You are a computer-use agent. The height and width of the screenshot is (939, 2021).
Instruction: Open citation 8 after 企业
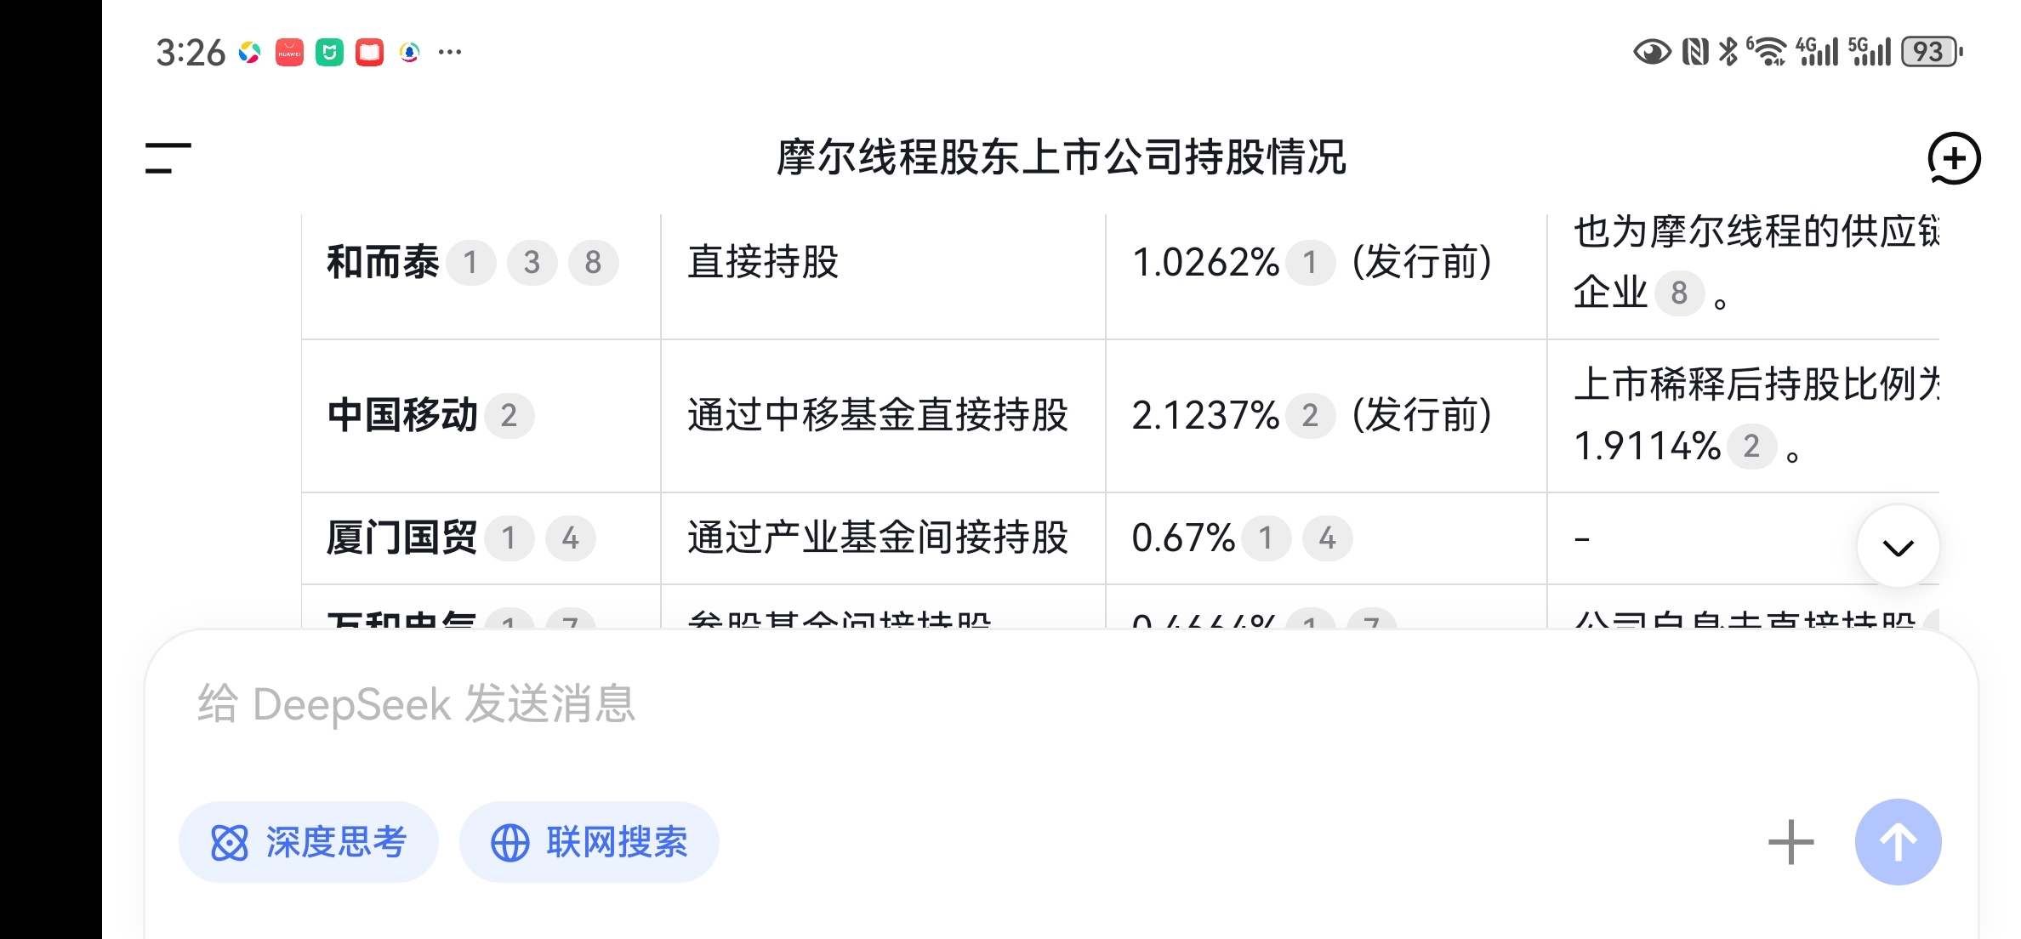[x=1678, y=293]
